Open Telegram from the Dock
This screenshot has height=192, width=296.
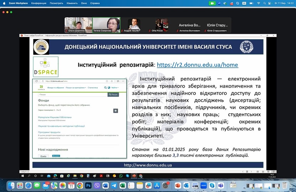click(114, 186)
